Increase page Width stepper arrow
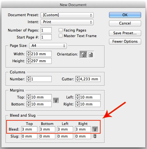This screenshot has height=149, width=147. coord(29,53)
